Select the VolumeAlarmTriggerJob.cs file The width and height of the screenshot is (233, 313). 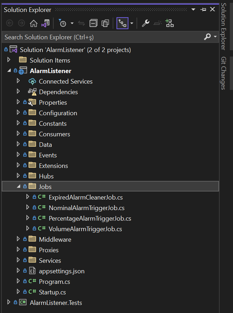click(85, 229)
